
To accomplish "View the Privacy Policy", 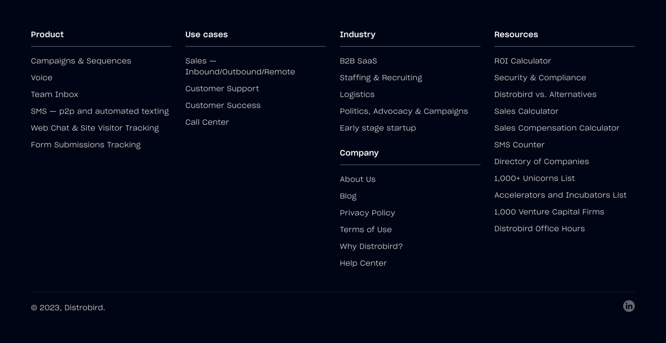I will point(367,212).
